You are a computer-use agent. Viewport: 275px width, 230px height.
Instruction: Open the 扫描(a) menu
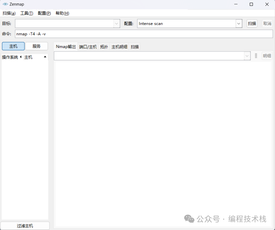click(x=9, y=13)
